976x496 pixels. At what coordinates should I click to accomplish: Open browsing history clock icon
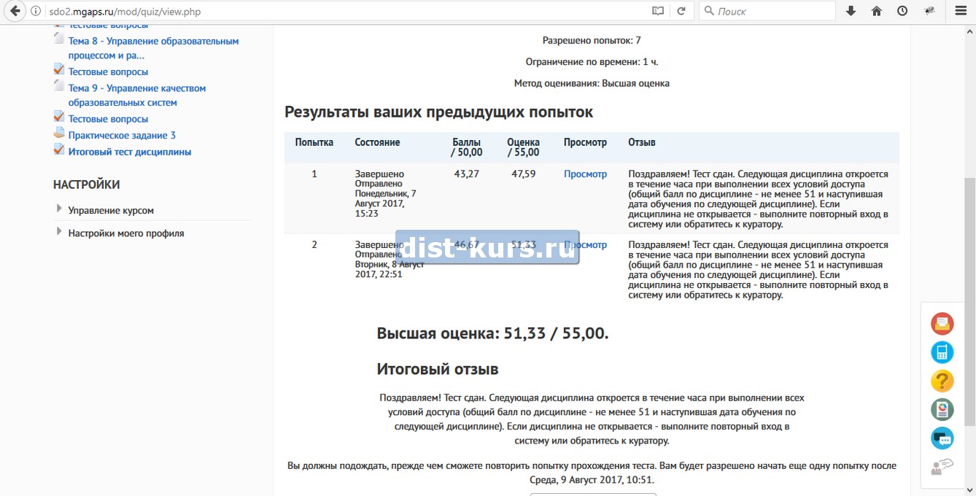(x=902, y=12)
